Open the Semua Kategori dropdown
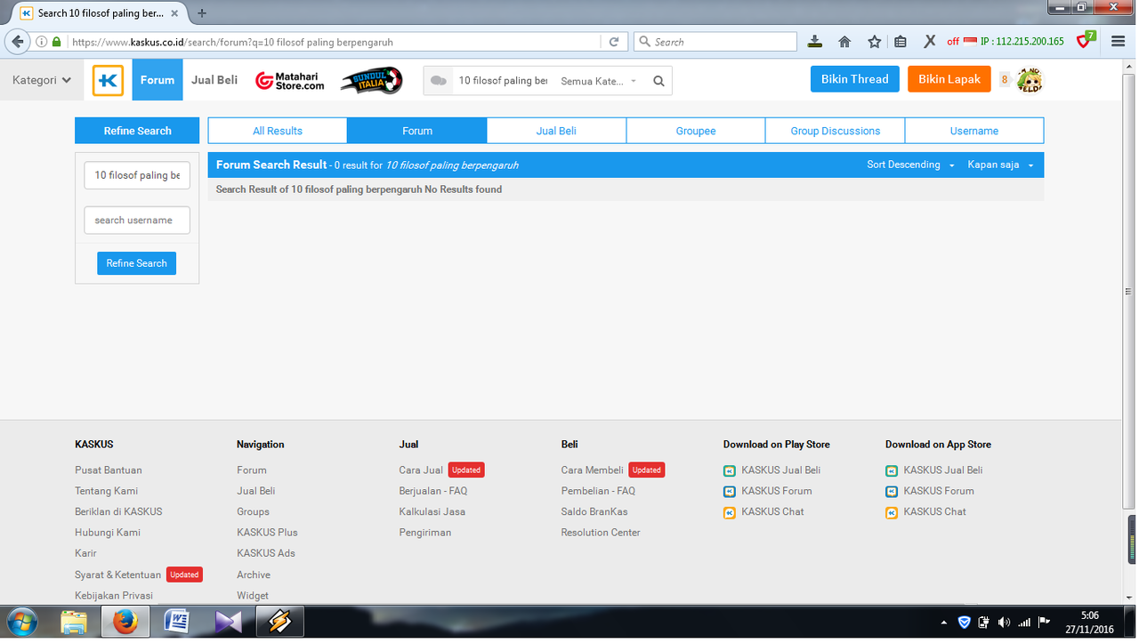The image size is (1139, 643). tap(599, 81)
